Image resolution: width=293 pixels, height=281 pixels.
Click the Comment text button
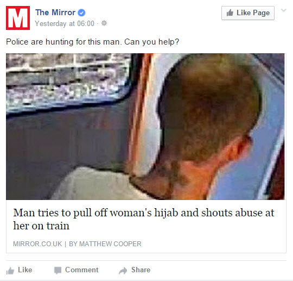81,270
